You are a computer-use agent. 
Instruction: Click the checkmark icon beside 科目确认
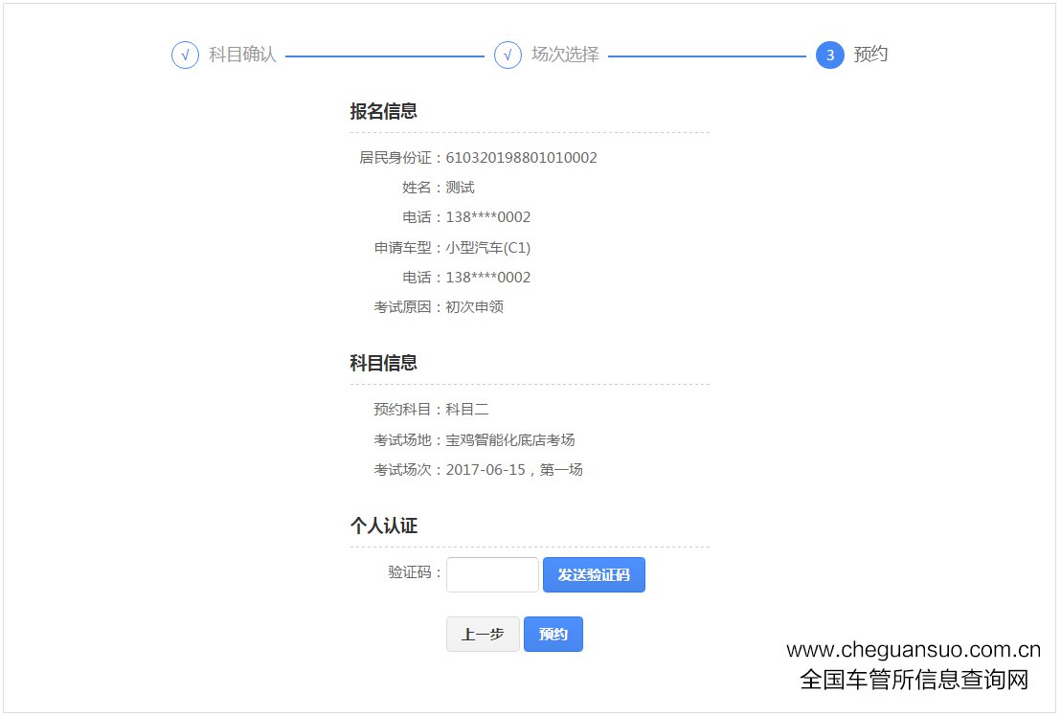click(185, 56)
